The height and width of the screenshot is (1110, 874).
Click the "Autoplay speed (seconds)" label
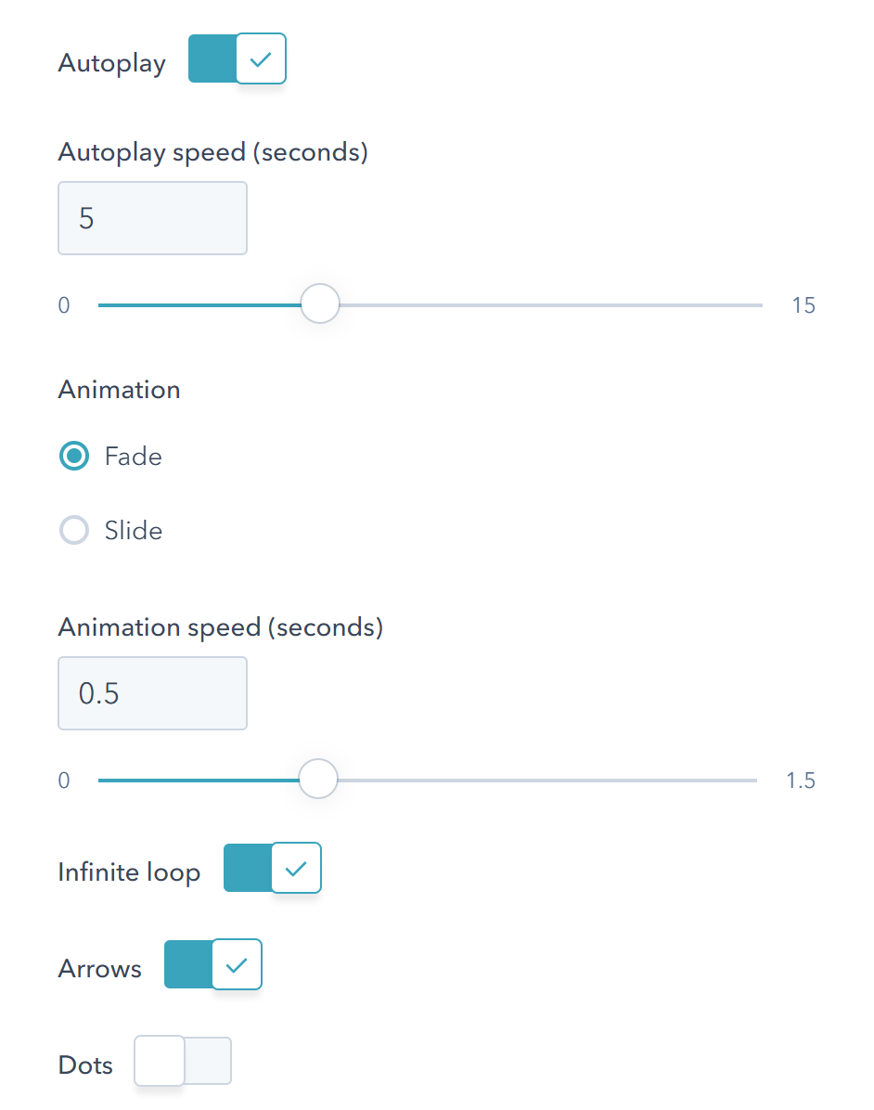(213, 152)
